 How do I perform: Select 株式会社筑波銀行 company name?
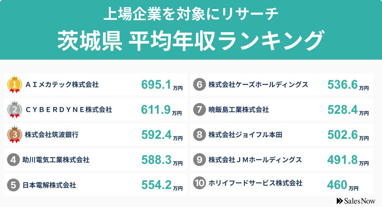[x=52, y=135]
